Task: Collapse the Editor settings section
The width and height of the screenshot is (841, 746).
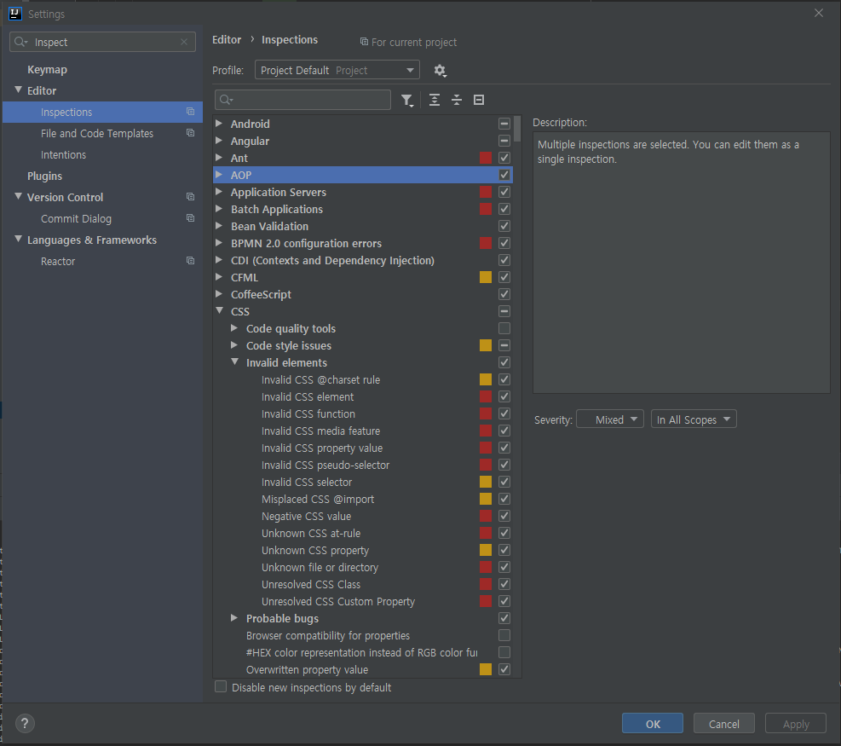Action: click(x=18, y=90)
